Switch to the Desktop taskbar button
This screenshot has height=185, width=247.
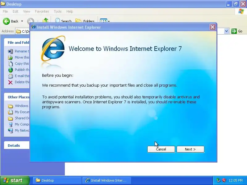(x=57, y=180)
